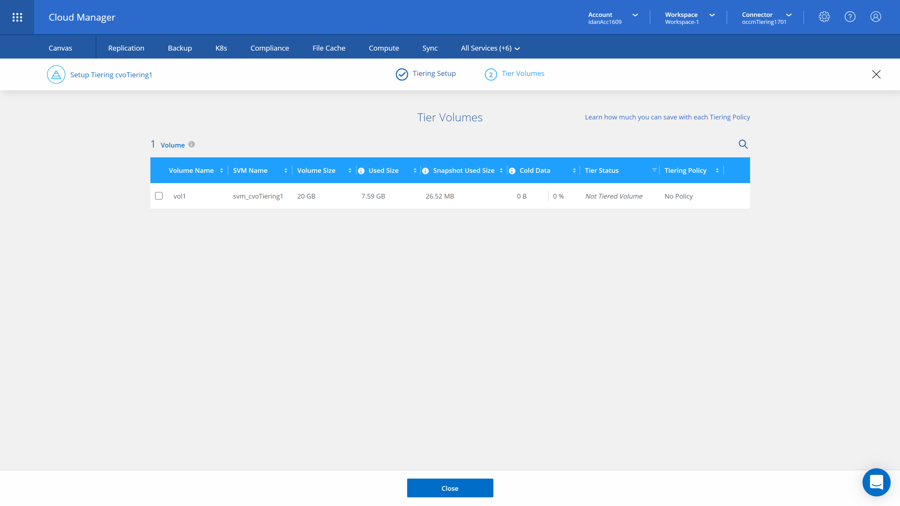Close the Setup Tiering wizard with X
The height and width of the screenshot is (506, 900).
(876, 74)
